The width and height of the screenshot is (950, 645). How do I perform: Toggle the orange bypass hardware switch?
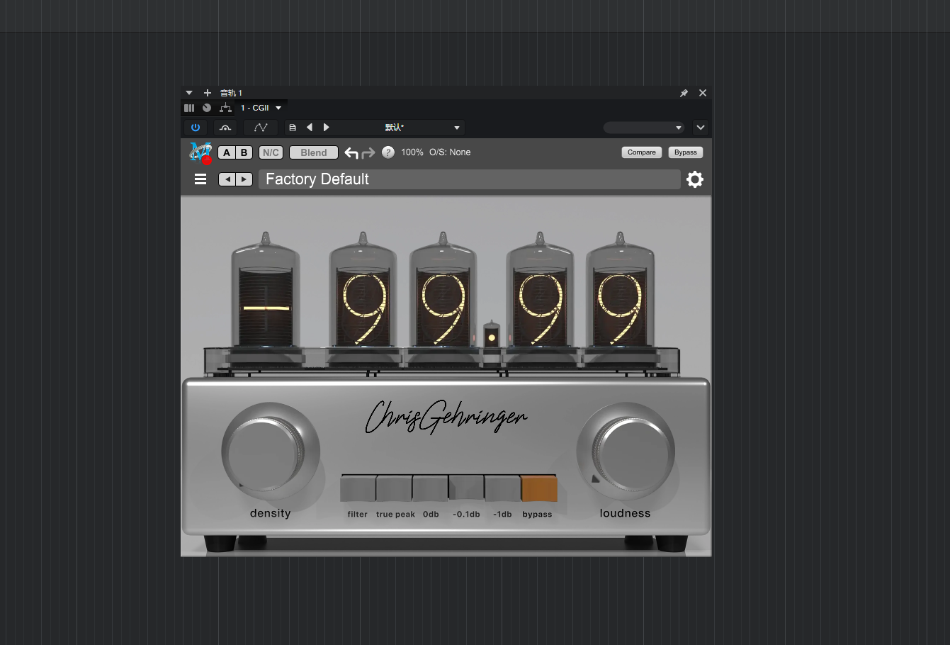click(x=538, y=488)
